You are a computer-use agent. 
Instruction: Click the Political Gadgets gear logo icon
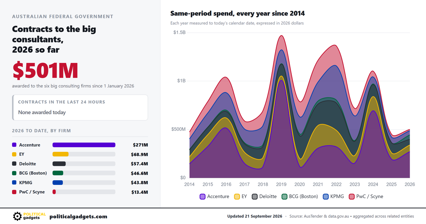coord(17,216)
